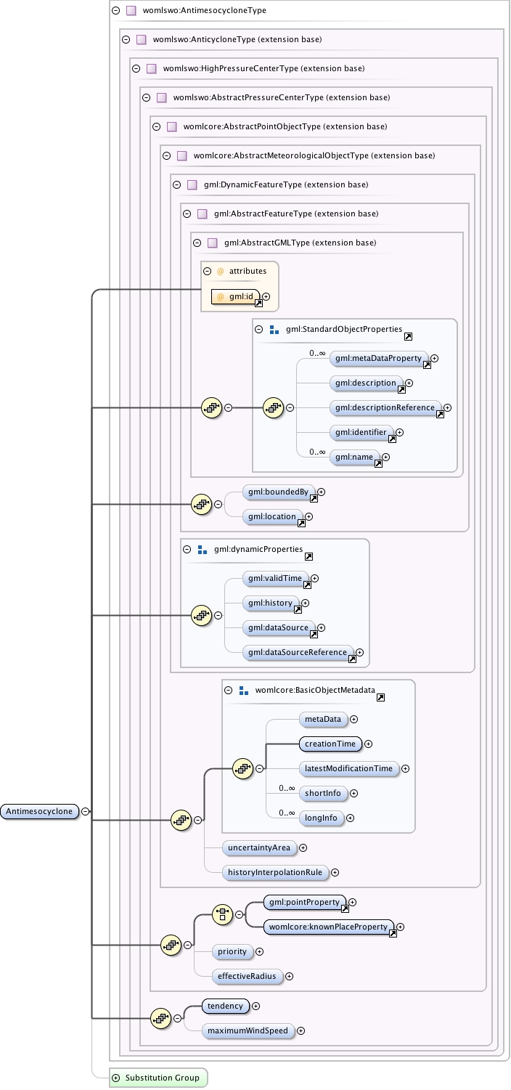
Task: Select the creationTime element
Action: 330,744
